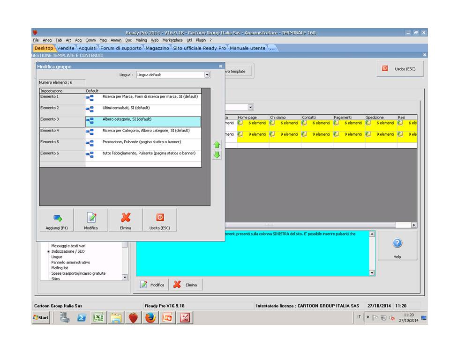Click Uscita (ESC) in Modifica gruppo dialog
This screenshot has height=337, width=450.
point(160,220)
